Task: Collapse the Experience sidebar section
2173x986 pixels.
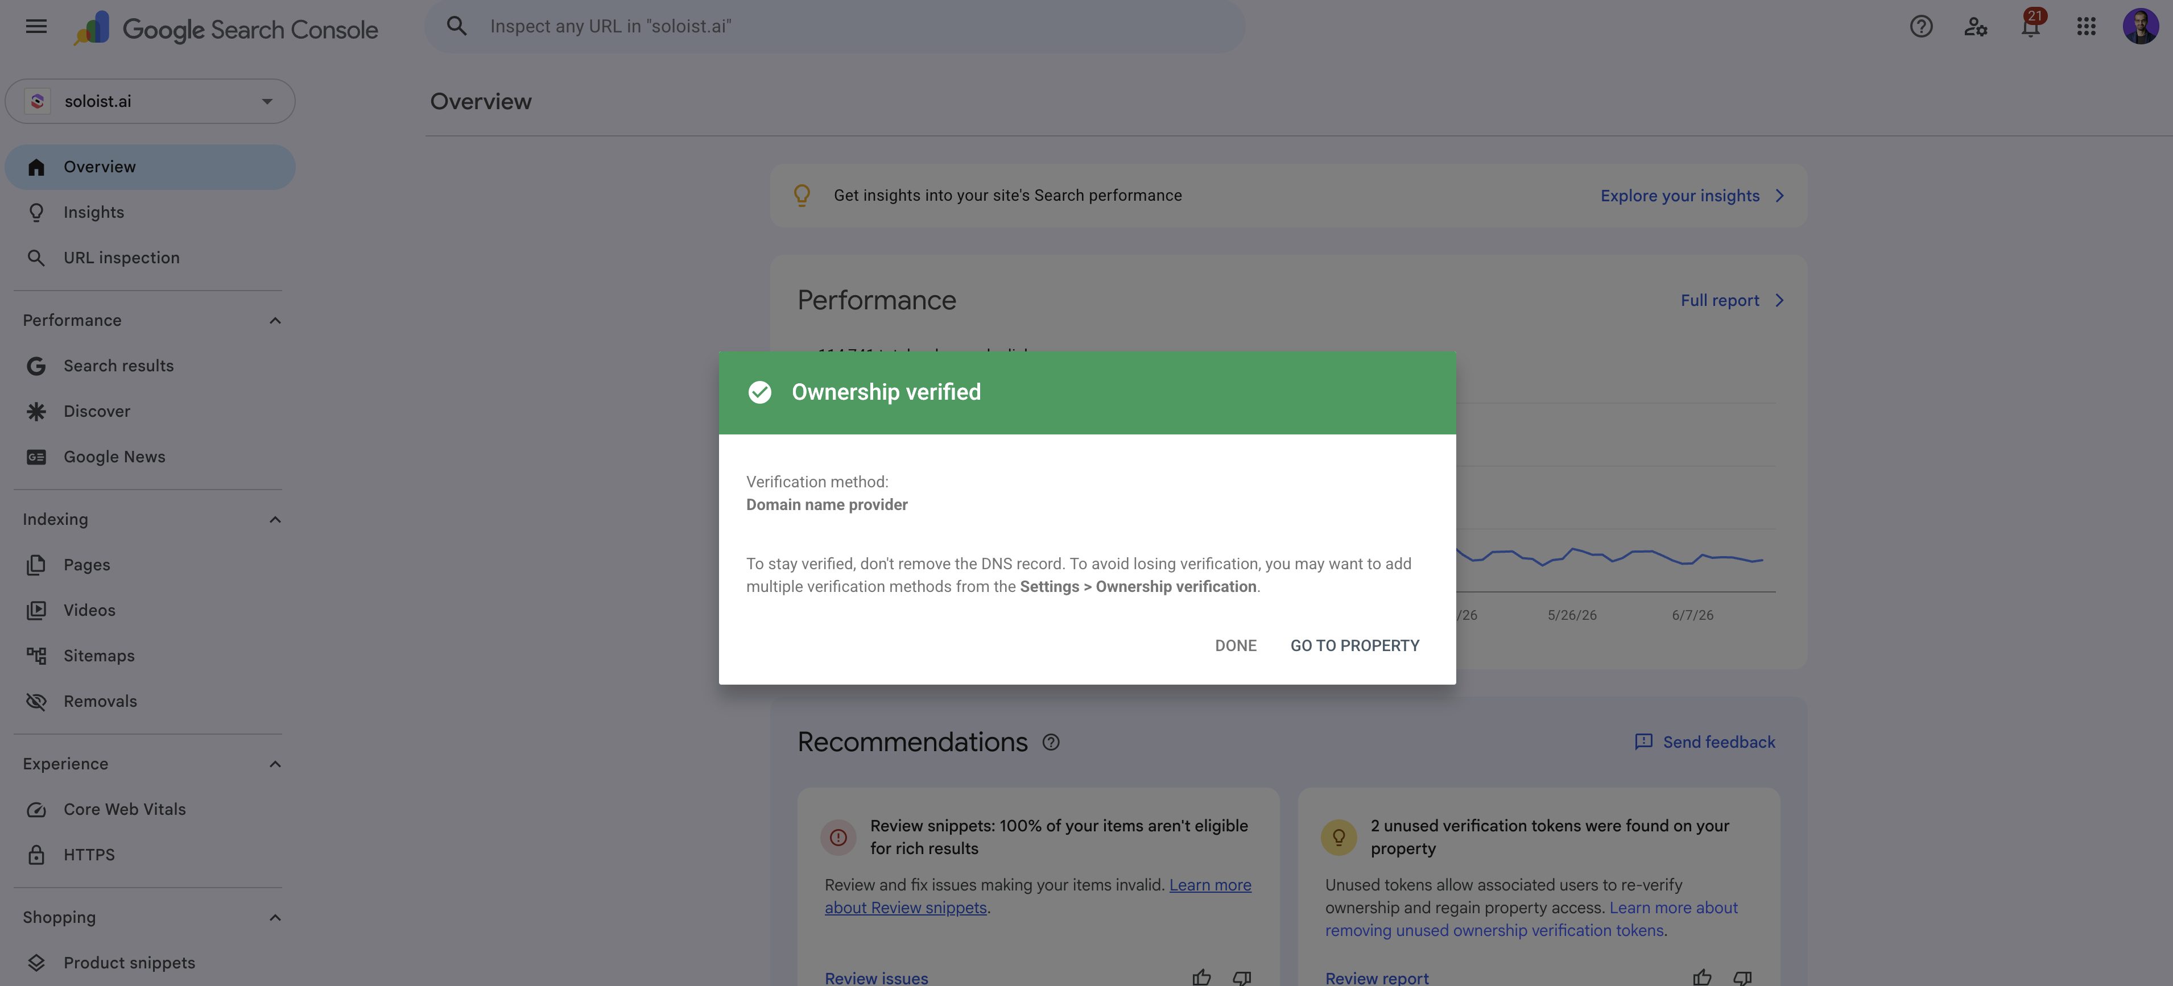Action: [x=275, y=764]
